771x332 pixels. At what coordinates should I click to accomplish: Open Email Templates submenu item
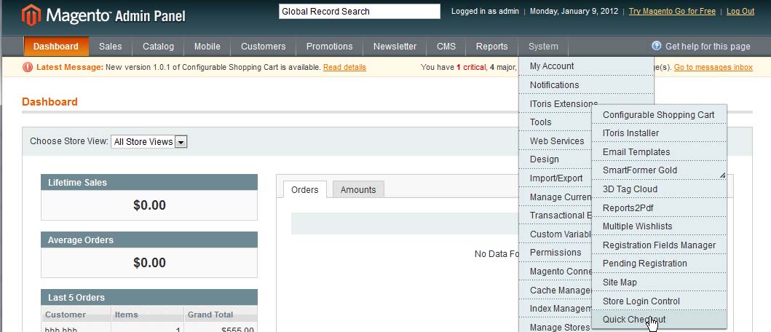coord(659,151)
